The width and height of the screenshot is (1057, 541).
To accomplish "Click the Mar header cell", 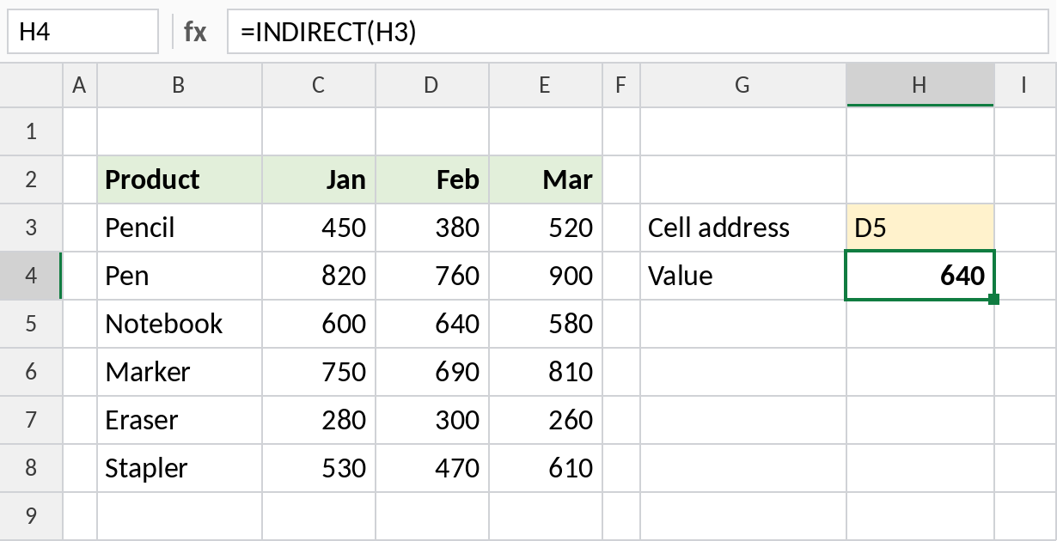I will [x=546, y=179].
